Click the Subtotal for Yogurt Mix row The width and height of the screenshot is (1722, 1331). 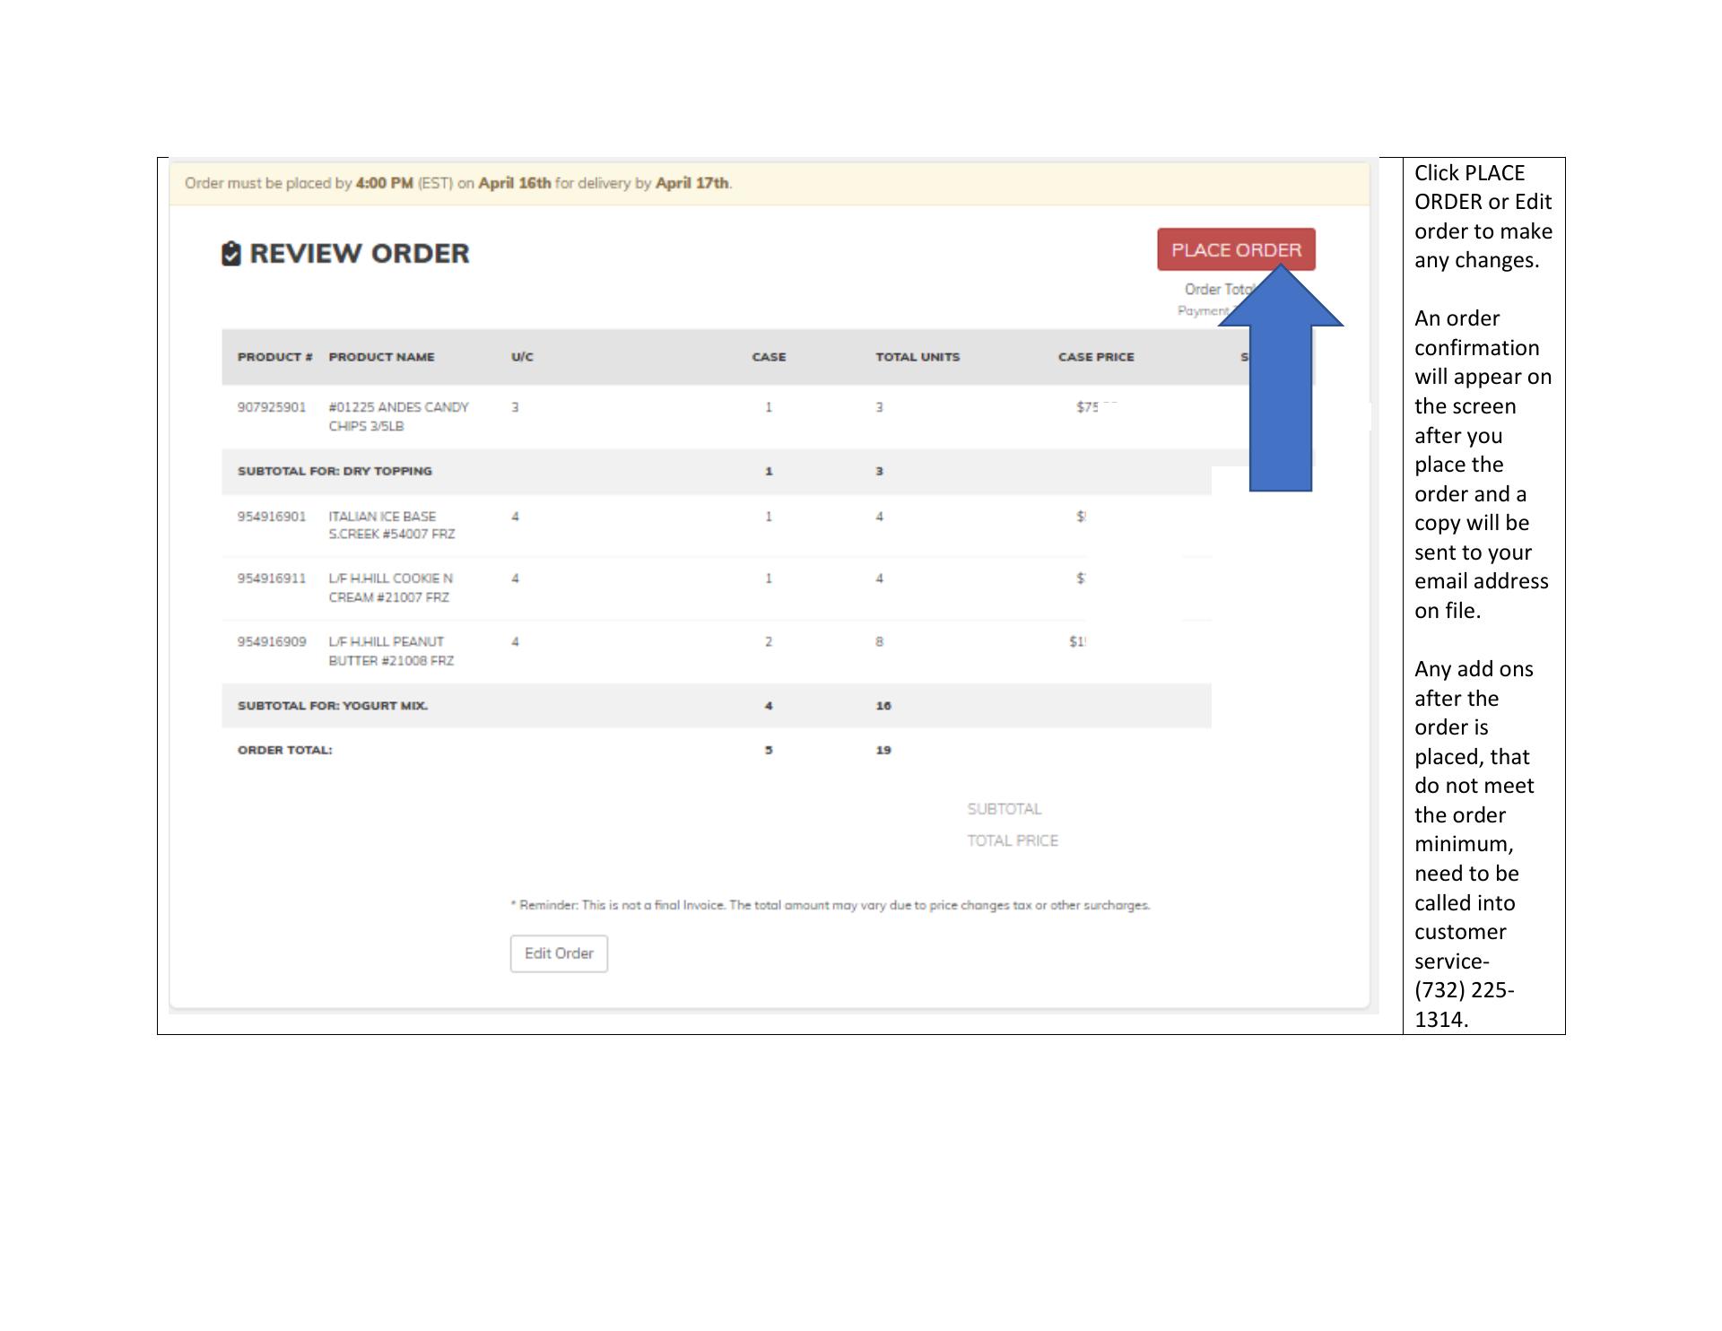(x=333, y=706)
